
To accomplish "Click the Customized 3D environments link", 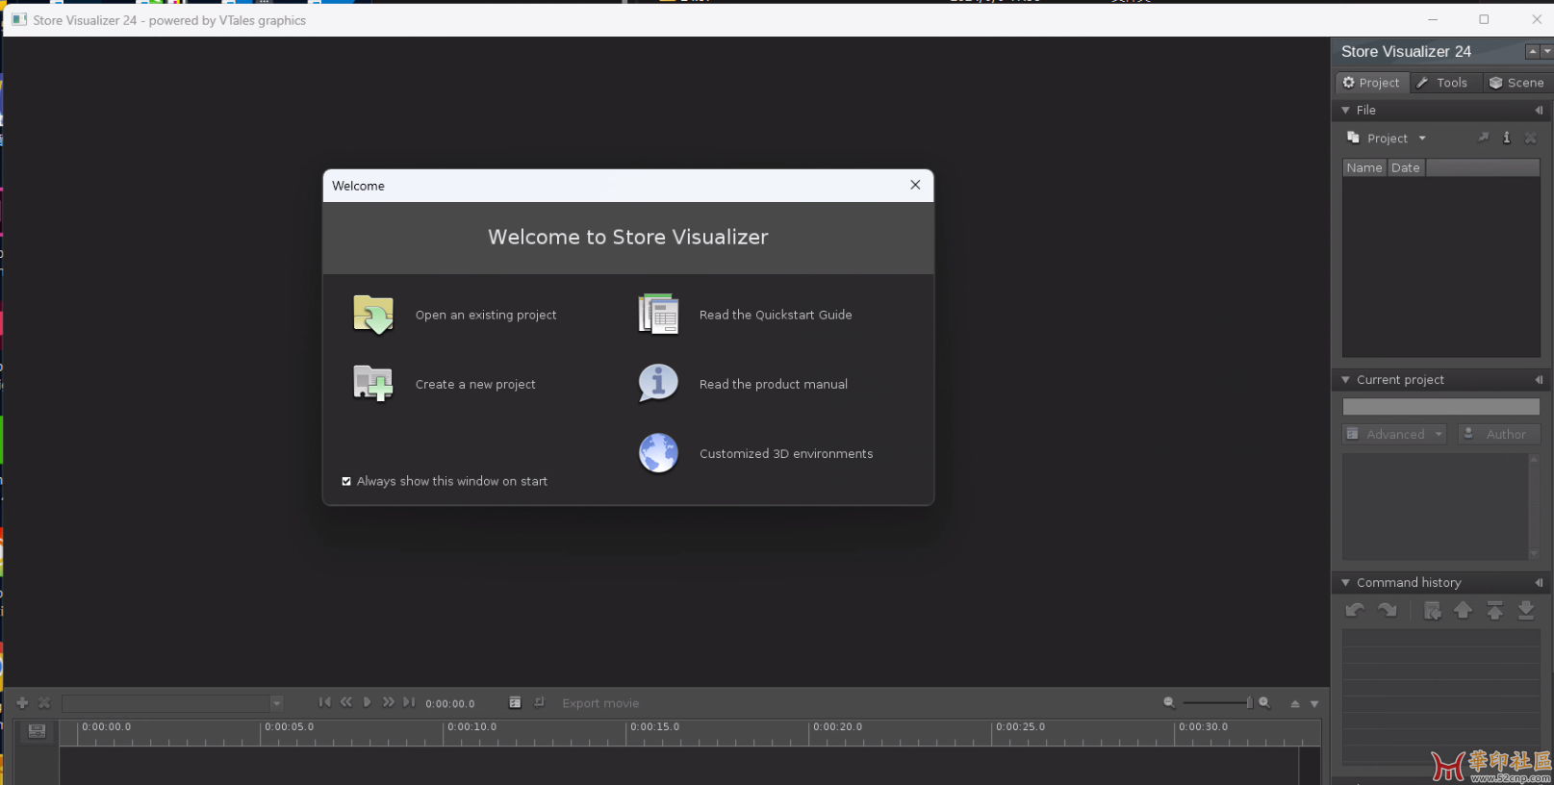I will (786, 453).
